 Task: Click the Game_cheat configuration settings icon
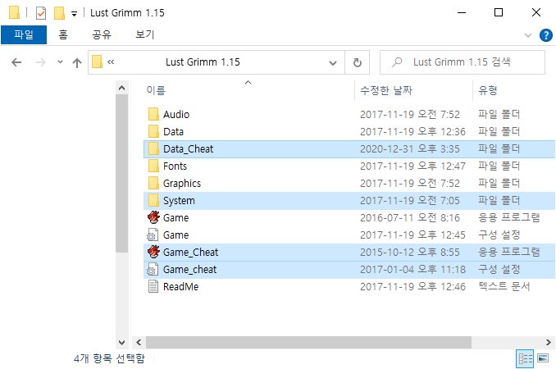coord(153,269)
